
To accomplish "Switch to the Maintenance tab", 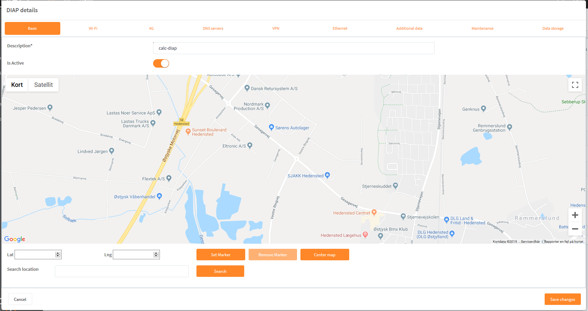I will pyautogui.click(x=482, y=28).
